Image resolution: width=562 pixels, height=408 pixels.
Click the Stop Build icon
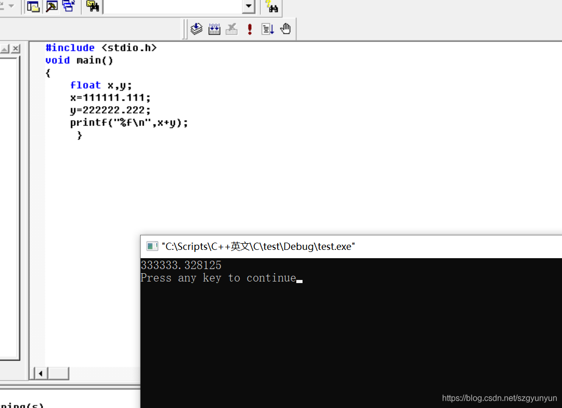click(231, 29)
